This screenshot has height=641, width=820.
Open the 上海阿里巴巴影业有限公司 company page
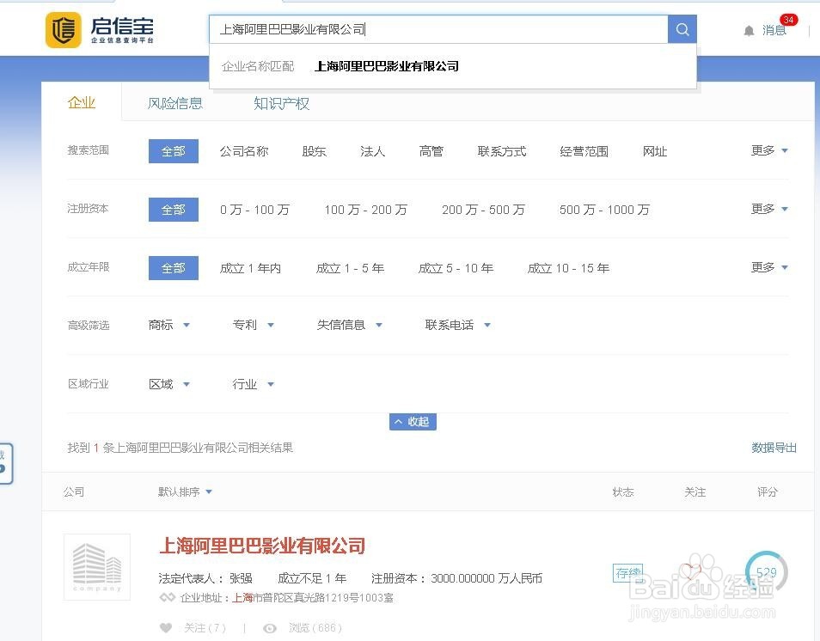263,546
